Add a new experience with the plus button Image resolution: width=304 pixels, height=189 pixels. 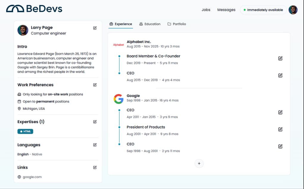click(199, 163)
